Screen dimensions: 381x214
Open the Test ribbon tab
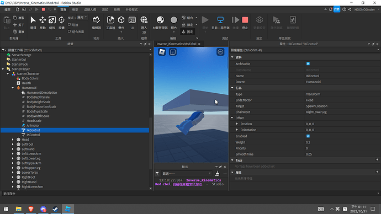105,9
